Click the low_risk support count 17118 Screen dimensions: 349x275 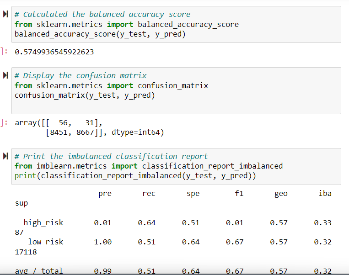[26, 252]
